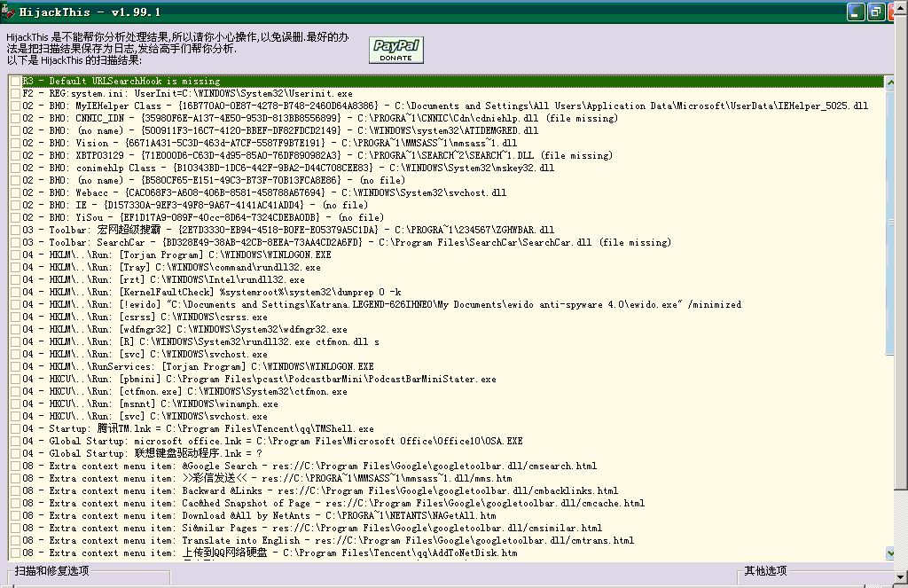The image size is (908, 588).
Task: Select the HKLM Run [R] ctfmon.dll row
Action: pos(201,341)
